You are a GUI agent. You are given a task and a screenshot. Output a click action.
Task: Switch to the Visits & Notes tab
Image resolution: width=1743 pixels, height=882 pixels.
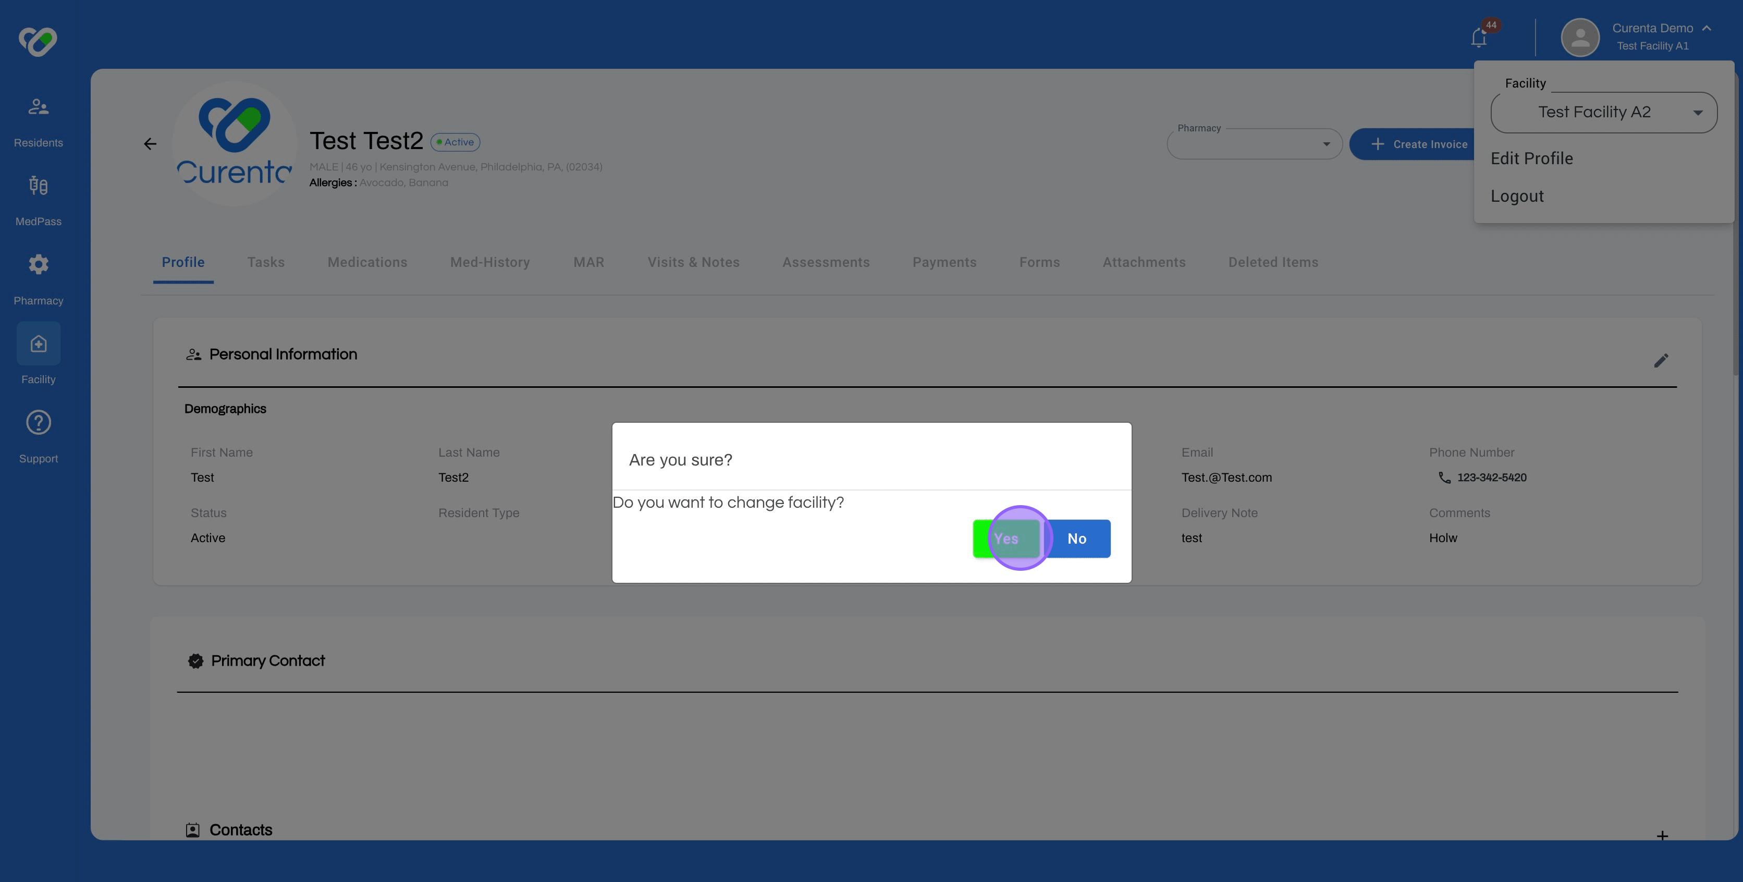coord(694,263)
